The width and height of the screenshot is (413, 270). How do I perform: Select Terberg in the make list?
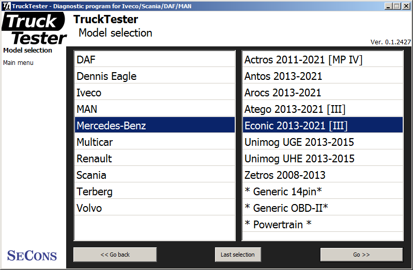[x=155, y=192]
